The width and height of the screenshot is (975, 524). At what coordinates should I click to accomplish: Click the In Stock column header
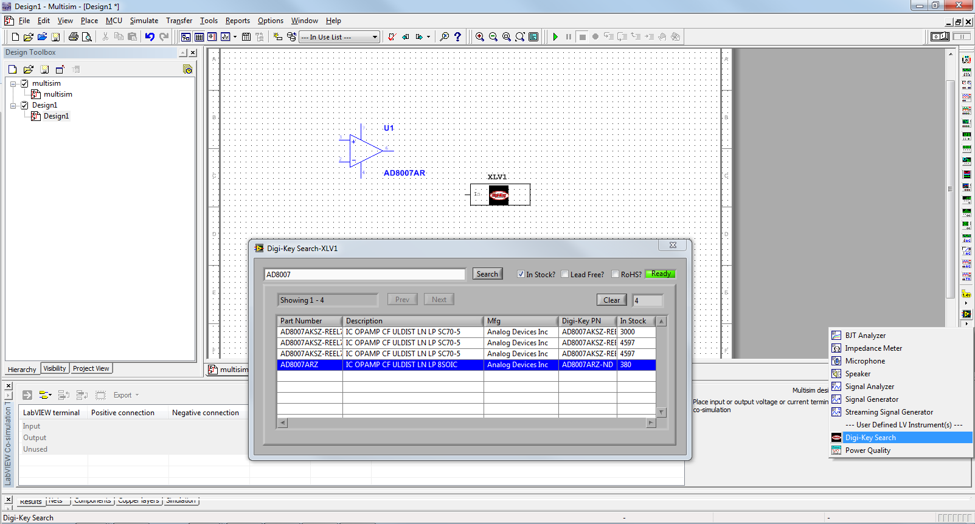[x=636, y=321]
